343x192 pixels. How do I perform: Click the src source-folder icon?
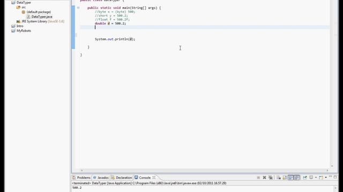tap(18, 7)
